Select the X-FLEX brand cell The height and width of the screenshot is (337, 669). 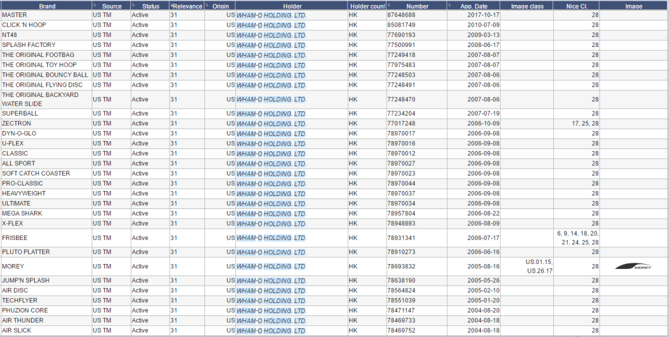(x=46, y=223)
